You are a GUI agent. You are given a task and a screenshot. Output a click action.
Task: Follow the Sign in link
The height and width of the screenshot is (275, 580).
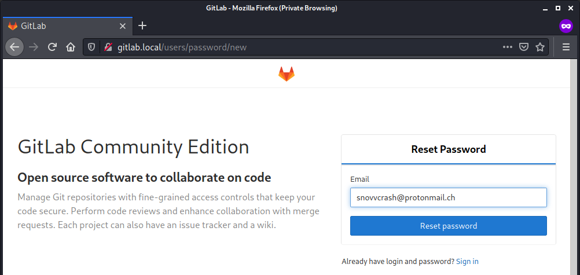pos(467,261)
